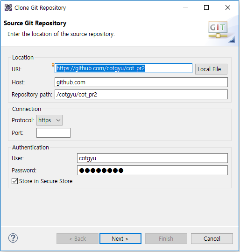
Task: Click the "Connection" group label
Action: 27,109
